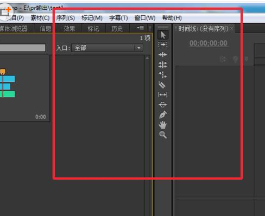265x216 pixels.
Task: Select the Pen tool
Action: [x=163, y=115]
